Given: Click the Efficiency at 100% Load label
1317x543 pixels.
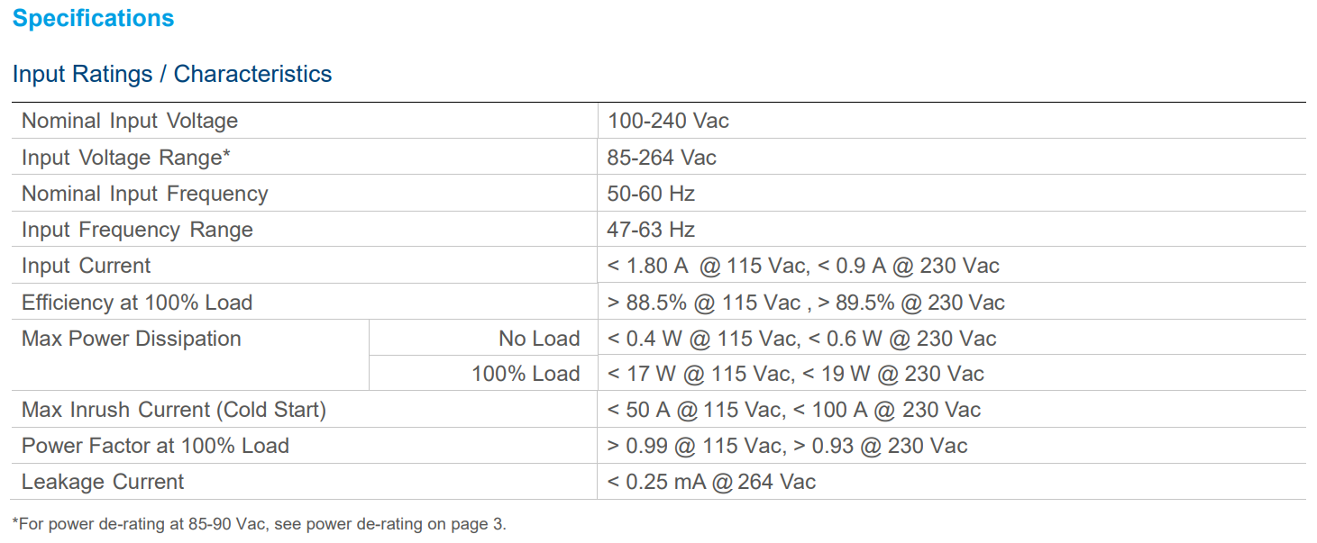Looking at the screenshot, I should click(x=137, y=303).
